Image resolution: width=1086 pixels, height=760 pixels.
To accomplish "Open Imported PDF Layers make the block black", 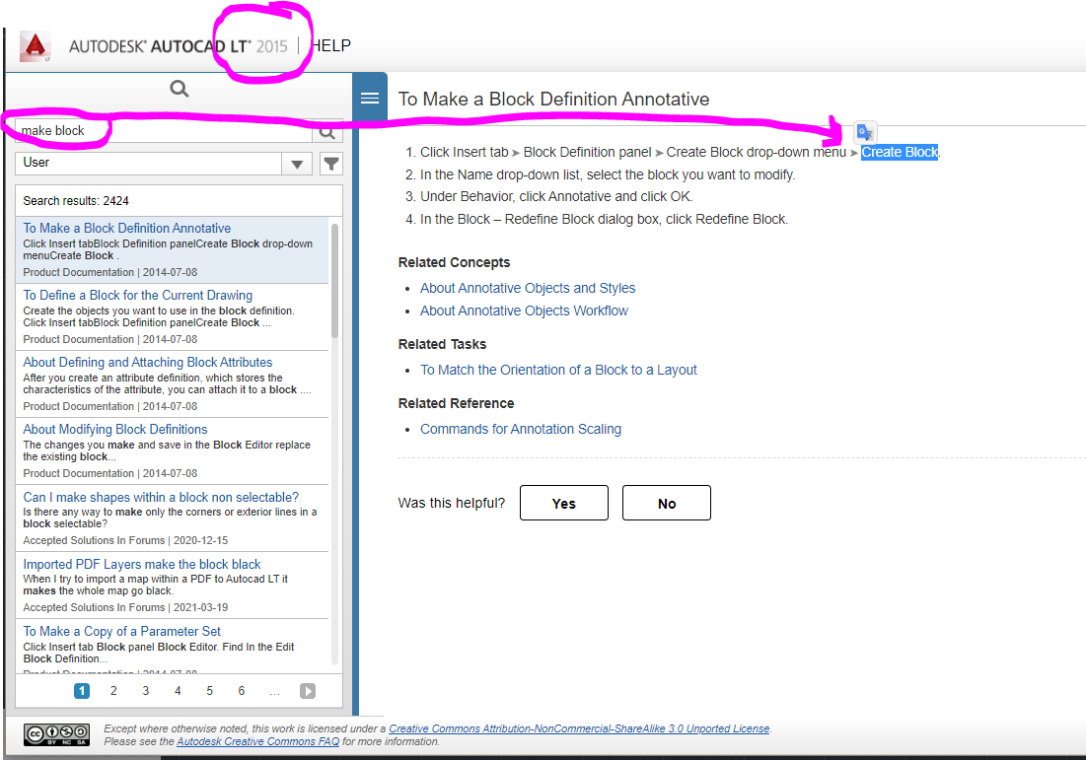I will tap(142, 564).
